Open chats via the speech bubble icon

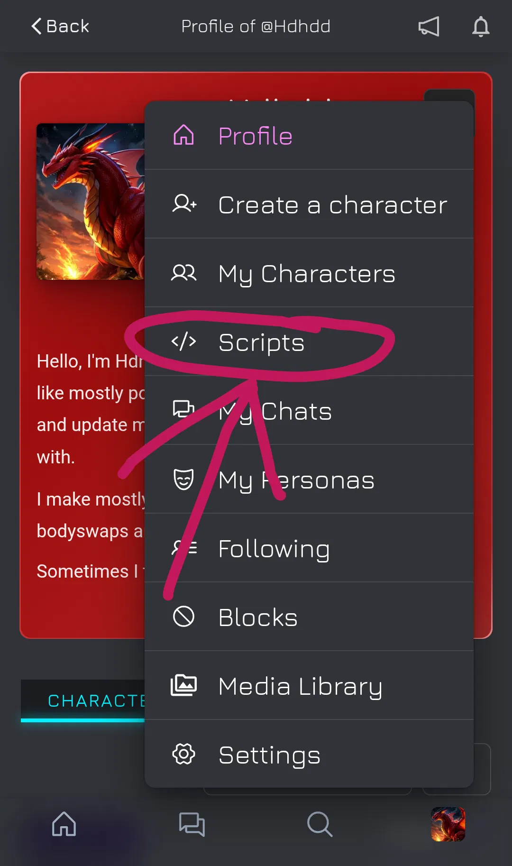point(192,825)
